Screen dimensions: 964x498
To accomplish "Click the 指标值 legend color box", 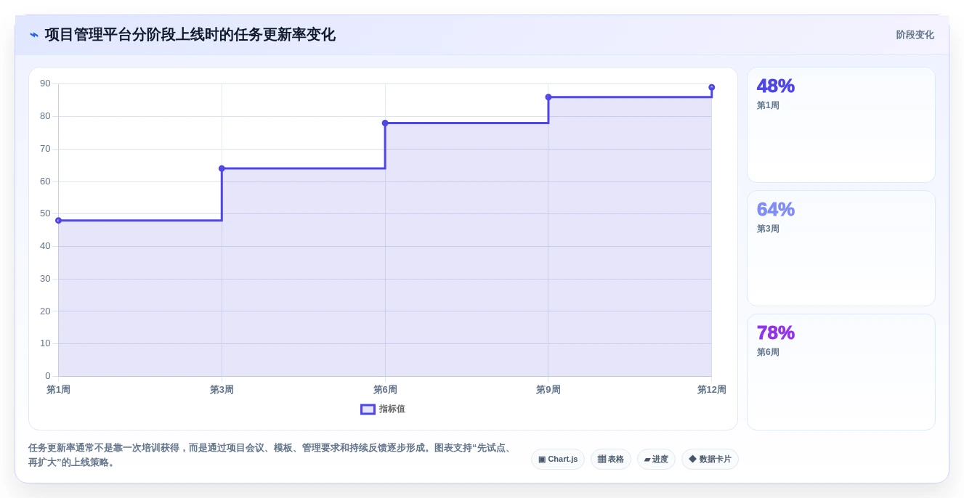I will tap(368, 409).
